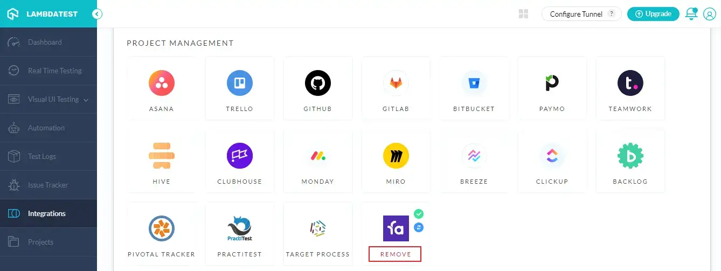
Task: Click the Upgrade button
Action: pyautogui.click(x=653, y=14)
